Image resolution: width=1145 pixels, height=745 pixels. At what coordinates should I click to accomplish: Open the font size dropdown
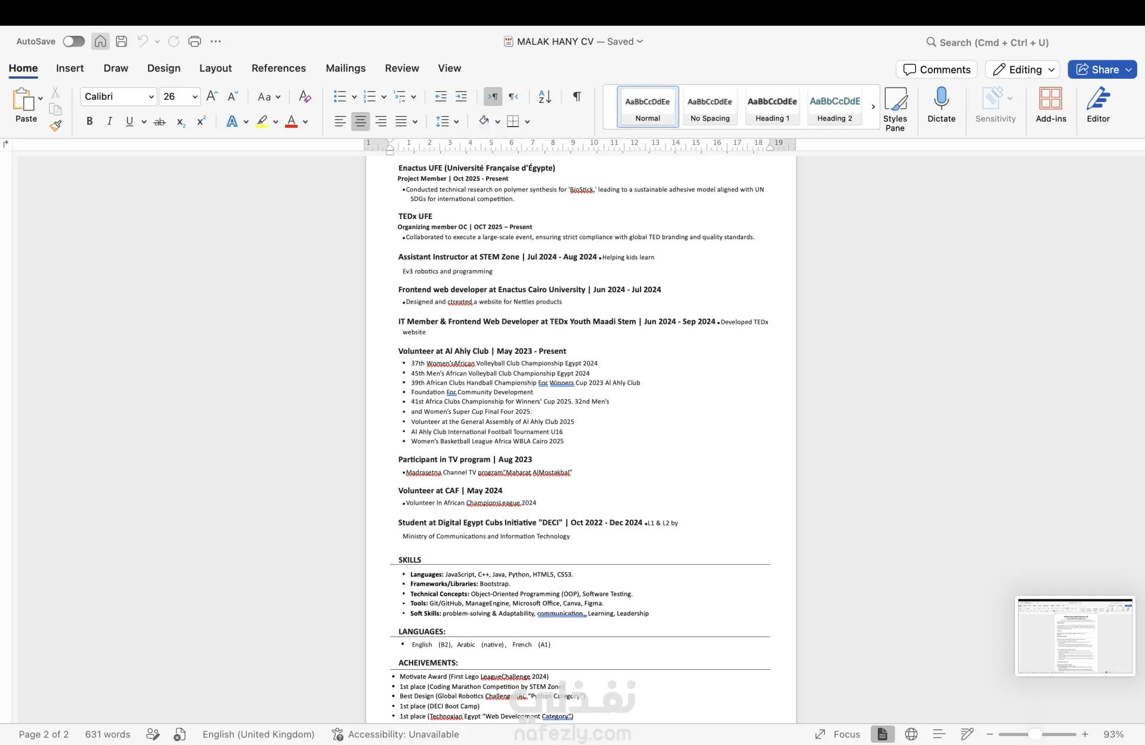click(195, 97)
